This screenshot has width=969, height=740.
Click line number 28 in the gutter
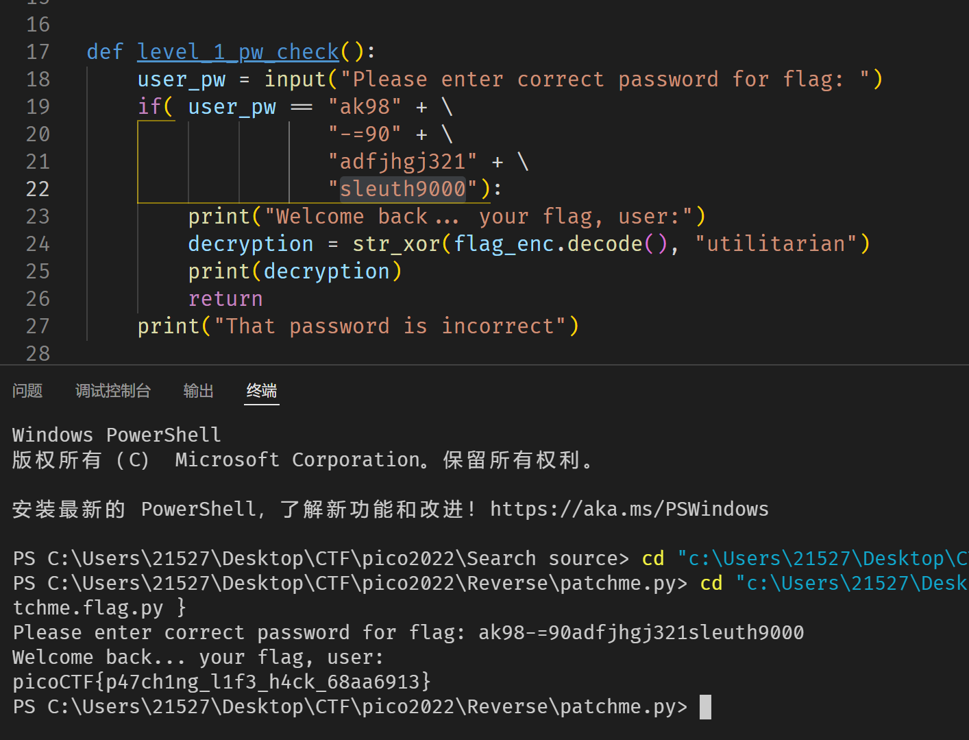point(38,353)
